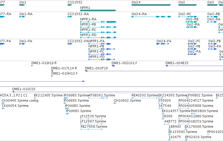Select the Osi1 gene label

tap(23, 2)
